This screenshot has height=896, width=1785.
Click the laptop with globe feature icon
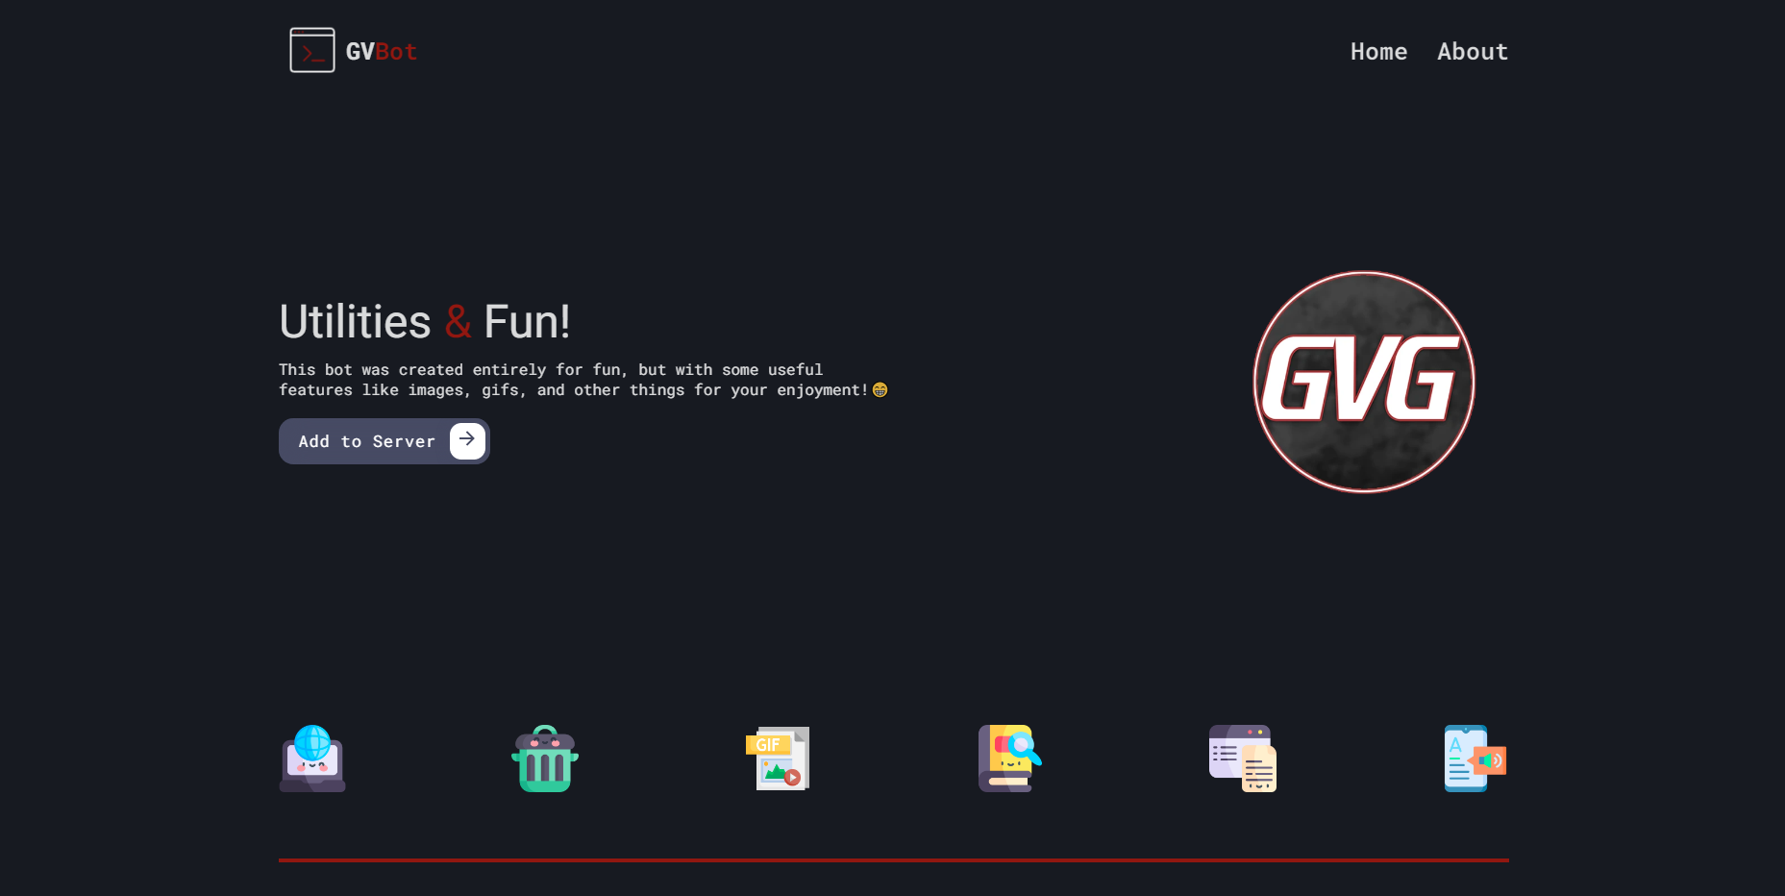pyautogui.click(x=312, y=759)
